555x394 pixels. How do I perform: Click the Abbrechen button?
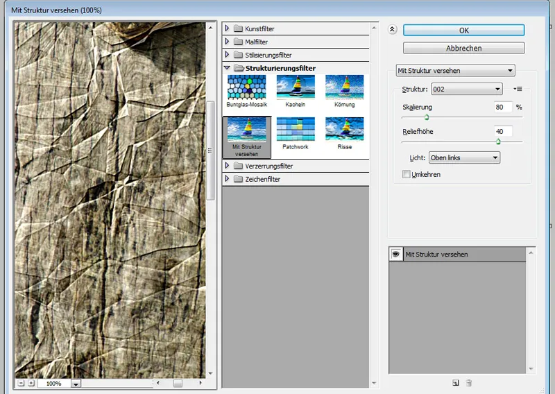pos(463,48)
